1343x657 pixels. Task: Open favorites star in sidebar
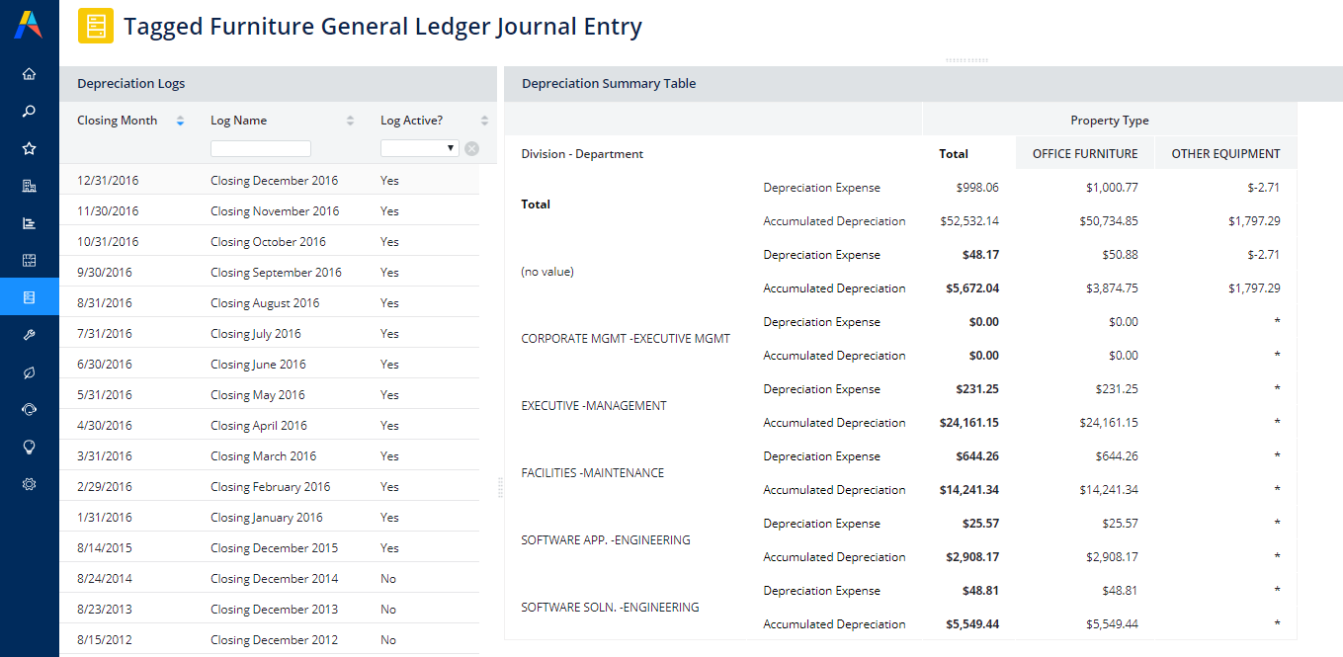(29, 149)
